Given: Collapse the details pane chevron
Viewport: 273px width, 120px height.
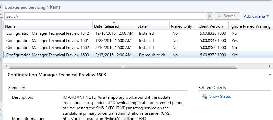Looking at the screenshot, I should [x=270, y=75].
